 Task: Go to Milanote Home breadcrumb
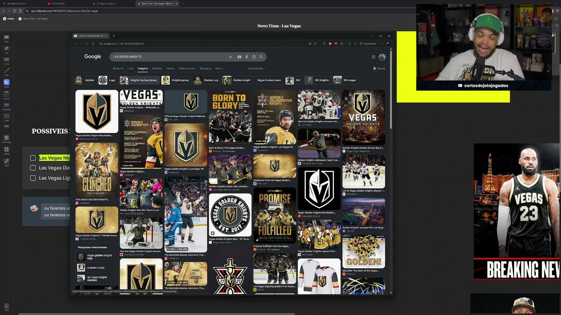tap(9, 19)
